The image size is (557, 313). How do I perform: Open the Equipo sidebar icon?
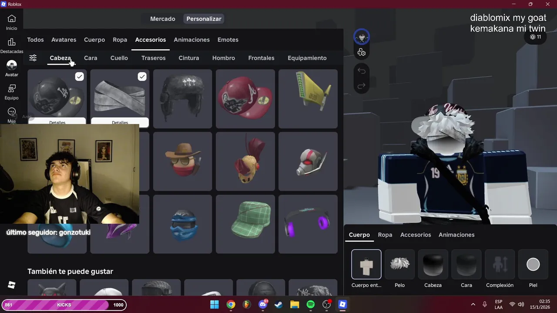12,89
